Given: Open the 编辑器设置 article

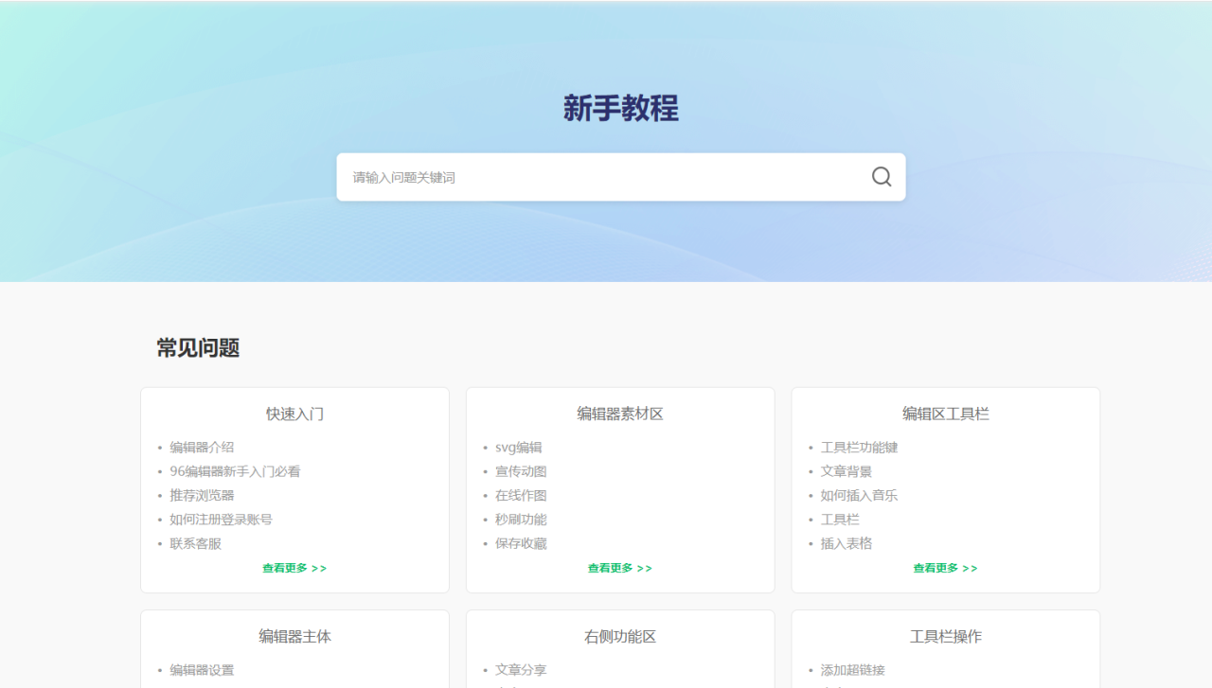Looking at the screenshot, I should 202,670.
